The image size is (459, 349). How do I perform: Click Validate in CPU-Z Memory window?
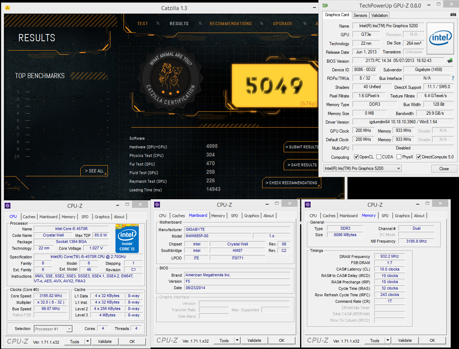[x=405, y=340]
